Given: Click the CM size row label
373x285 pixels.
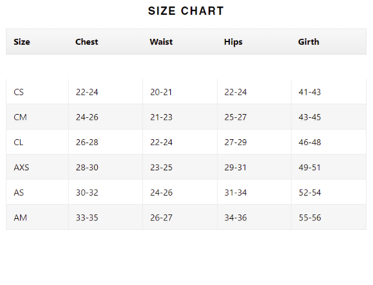Looking at the screenshot, I should coord(20,117).
